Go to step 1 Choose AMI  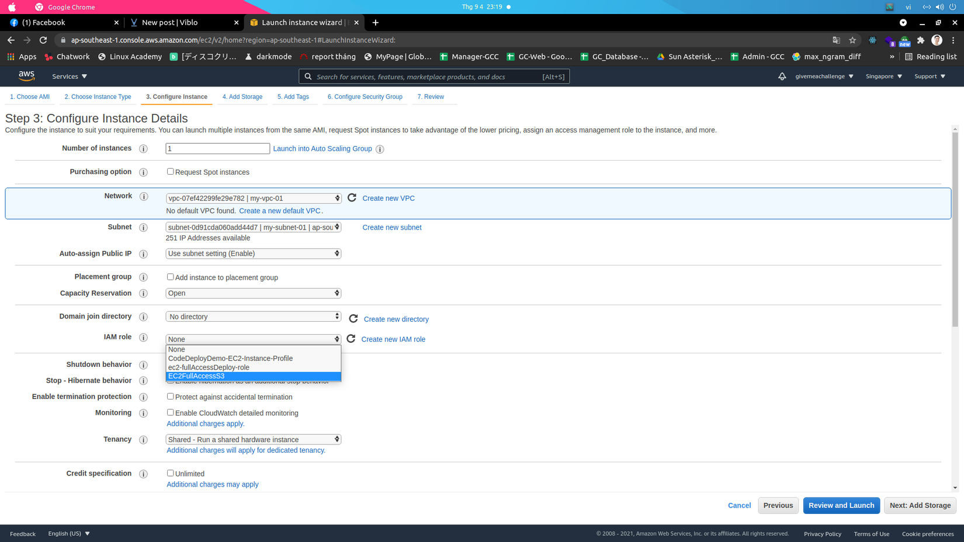click(30, 97)
